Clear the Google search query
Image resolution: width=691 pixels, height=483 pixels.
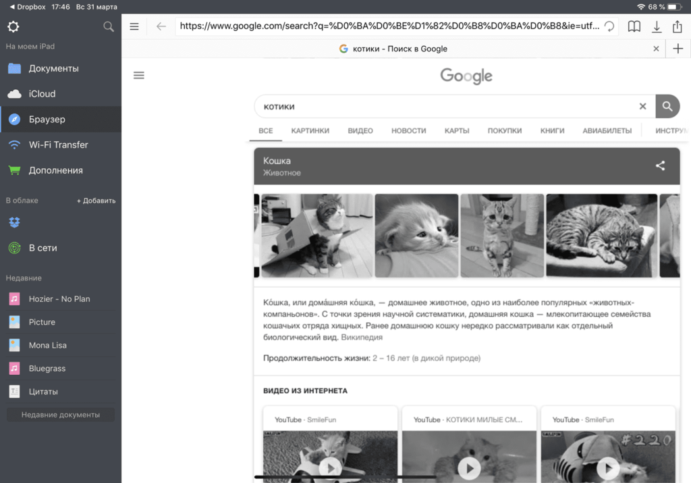click(642, 107)
